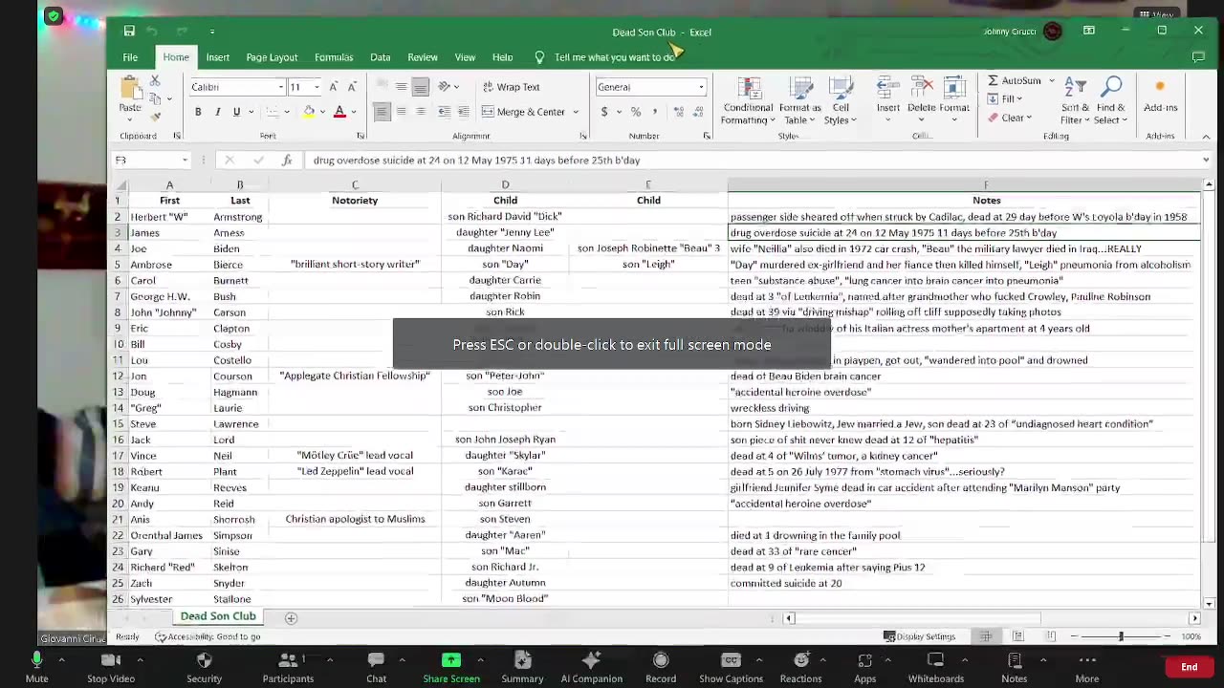This screenshot has height=688, width=1224.
Task: Expand the formula bar chevron
Action: click(x=1206, y=161)
